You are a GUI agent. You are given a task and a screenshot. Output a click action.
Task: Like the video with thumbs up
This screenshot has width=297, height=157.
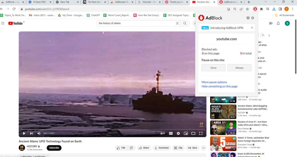pyautogui.click(x=121, y=148)
